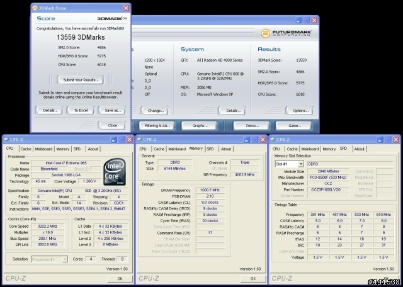Select Memory tab in right CPU-Z window

tap(329, 149)
